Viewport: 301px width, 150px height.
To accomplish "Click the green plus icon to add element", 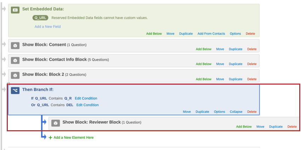I will pos(50,138).
